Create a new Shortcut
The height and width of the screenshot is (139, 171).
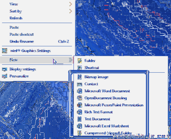tap(92, 68)
